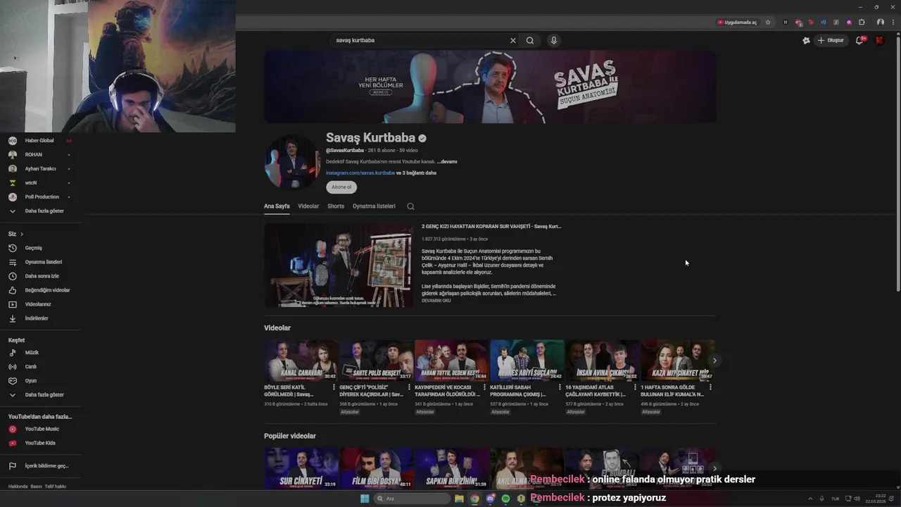Expand featured video description DEVAMINI OKU

click(436, 301)
